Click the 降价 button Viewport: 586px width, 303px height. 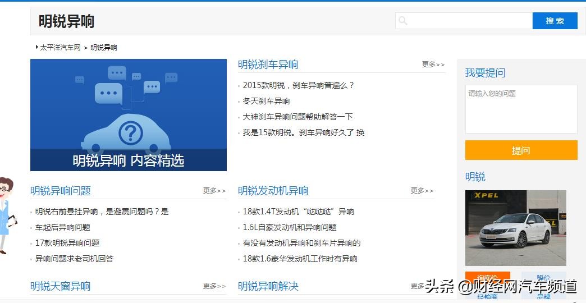pyautogui.click(x=543, y=277)
